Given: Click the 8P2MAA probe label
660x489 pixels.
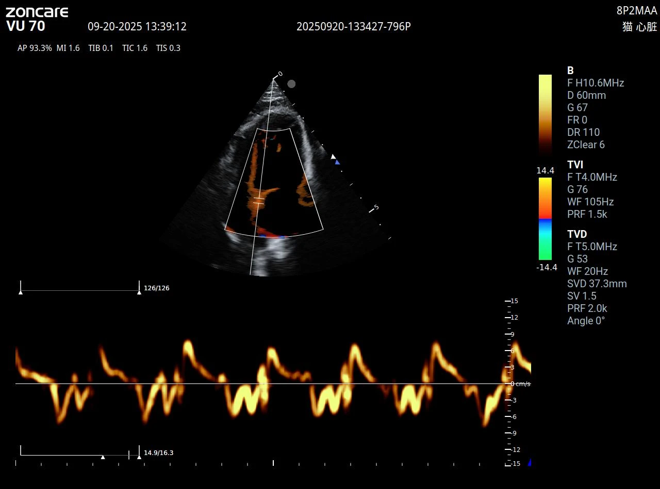Looking at the screenshot, I should pyautogui.click(x=637, y=11).
